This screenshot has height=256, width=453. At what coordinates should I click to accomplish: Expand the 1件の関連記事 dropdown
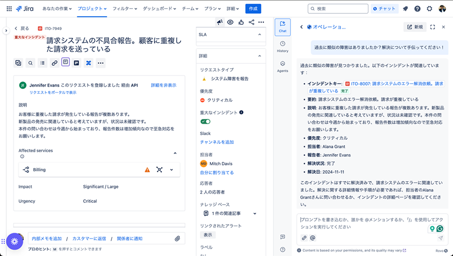pos(255,214)
